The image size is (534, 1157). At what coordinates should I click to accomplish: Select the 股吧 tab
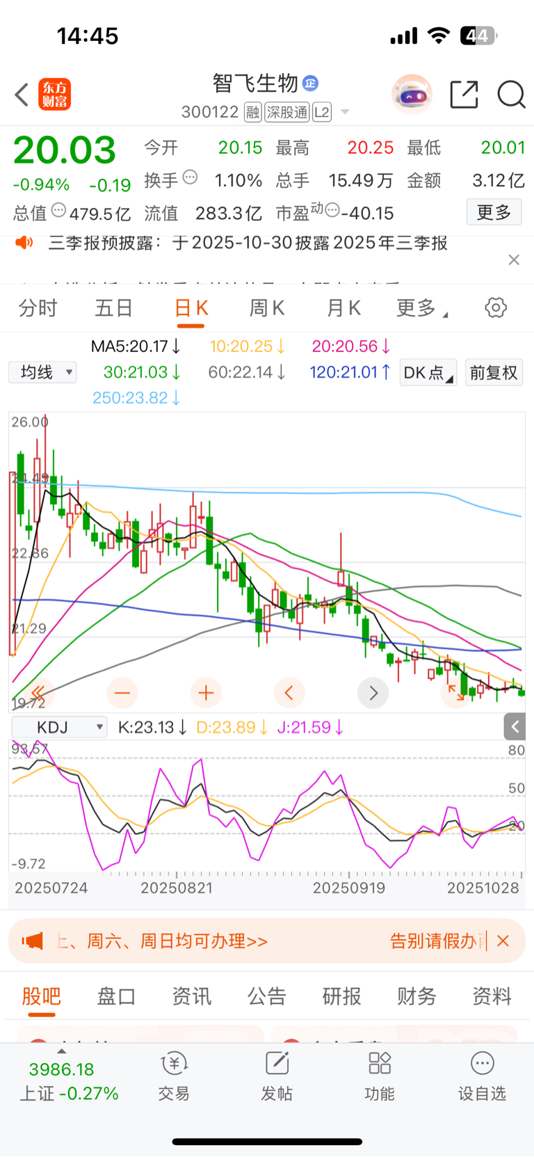click(41, 996)
